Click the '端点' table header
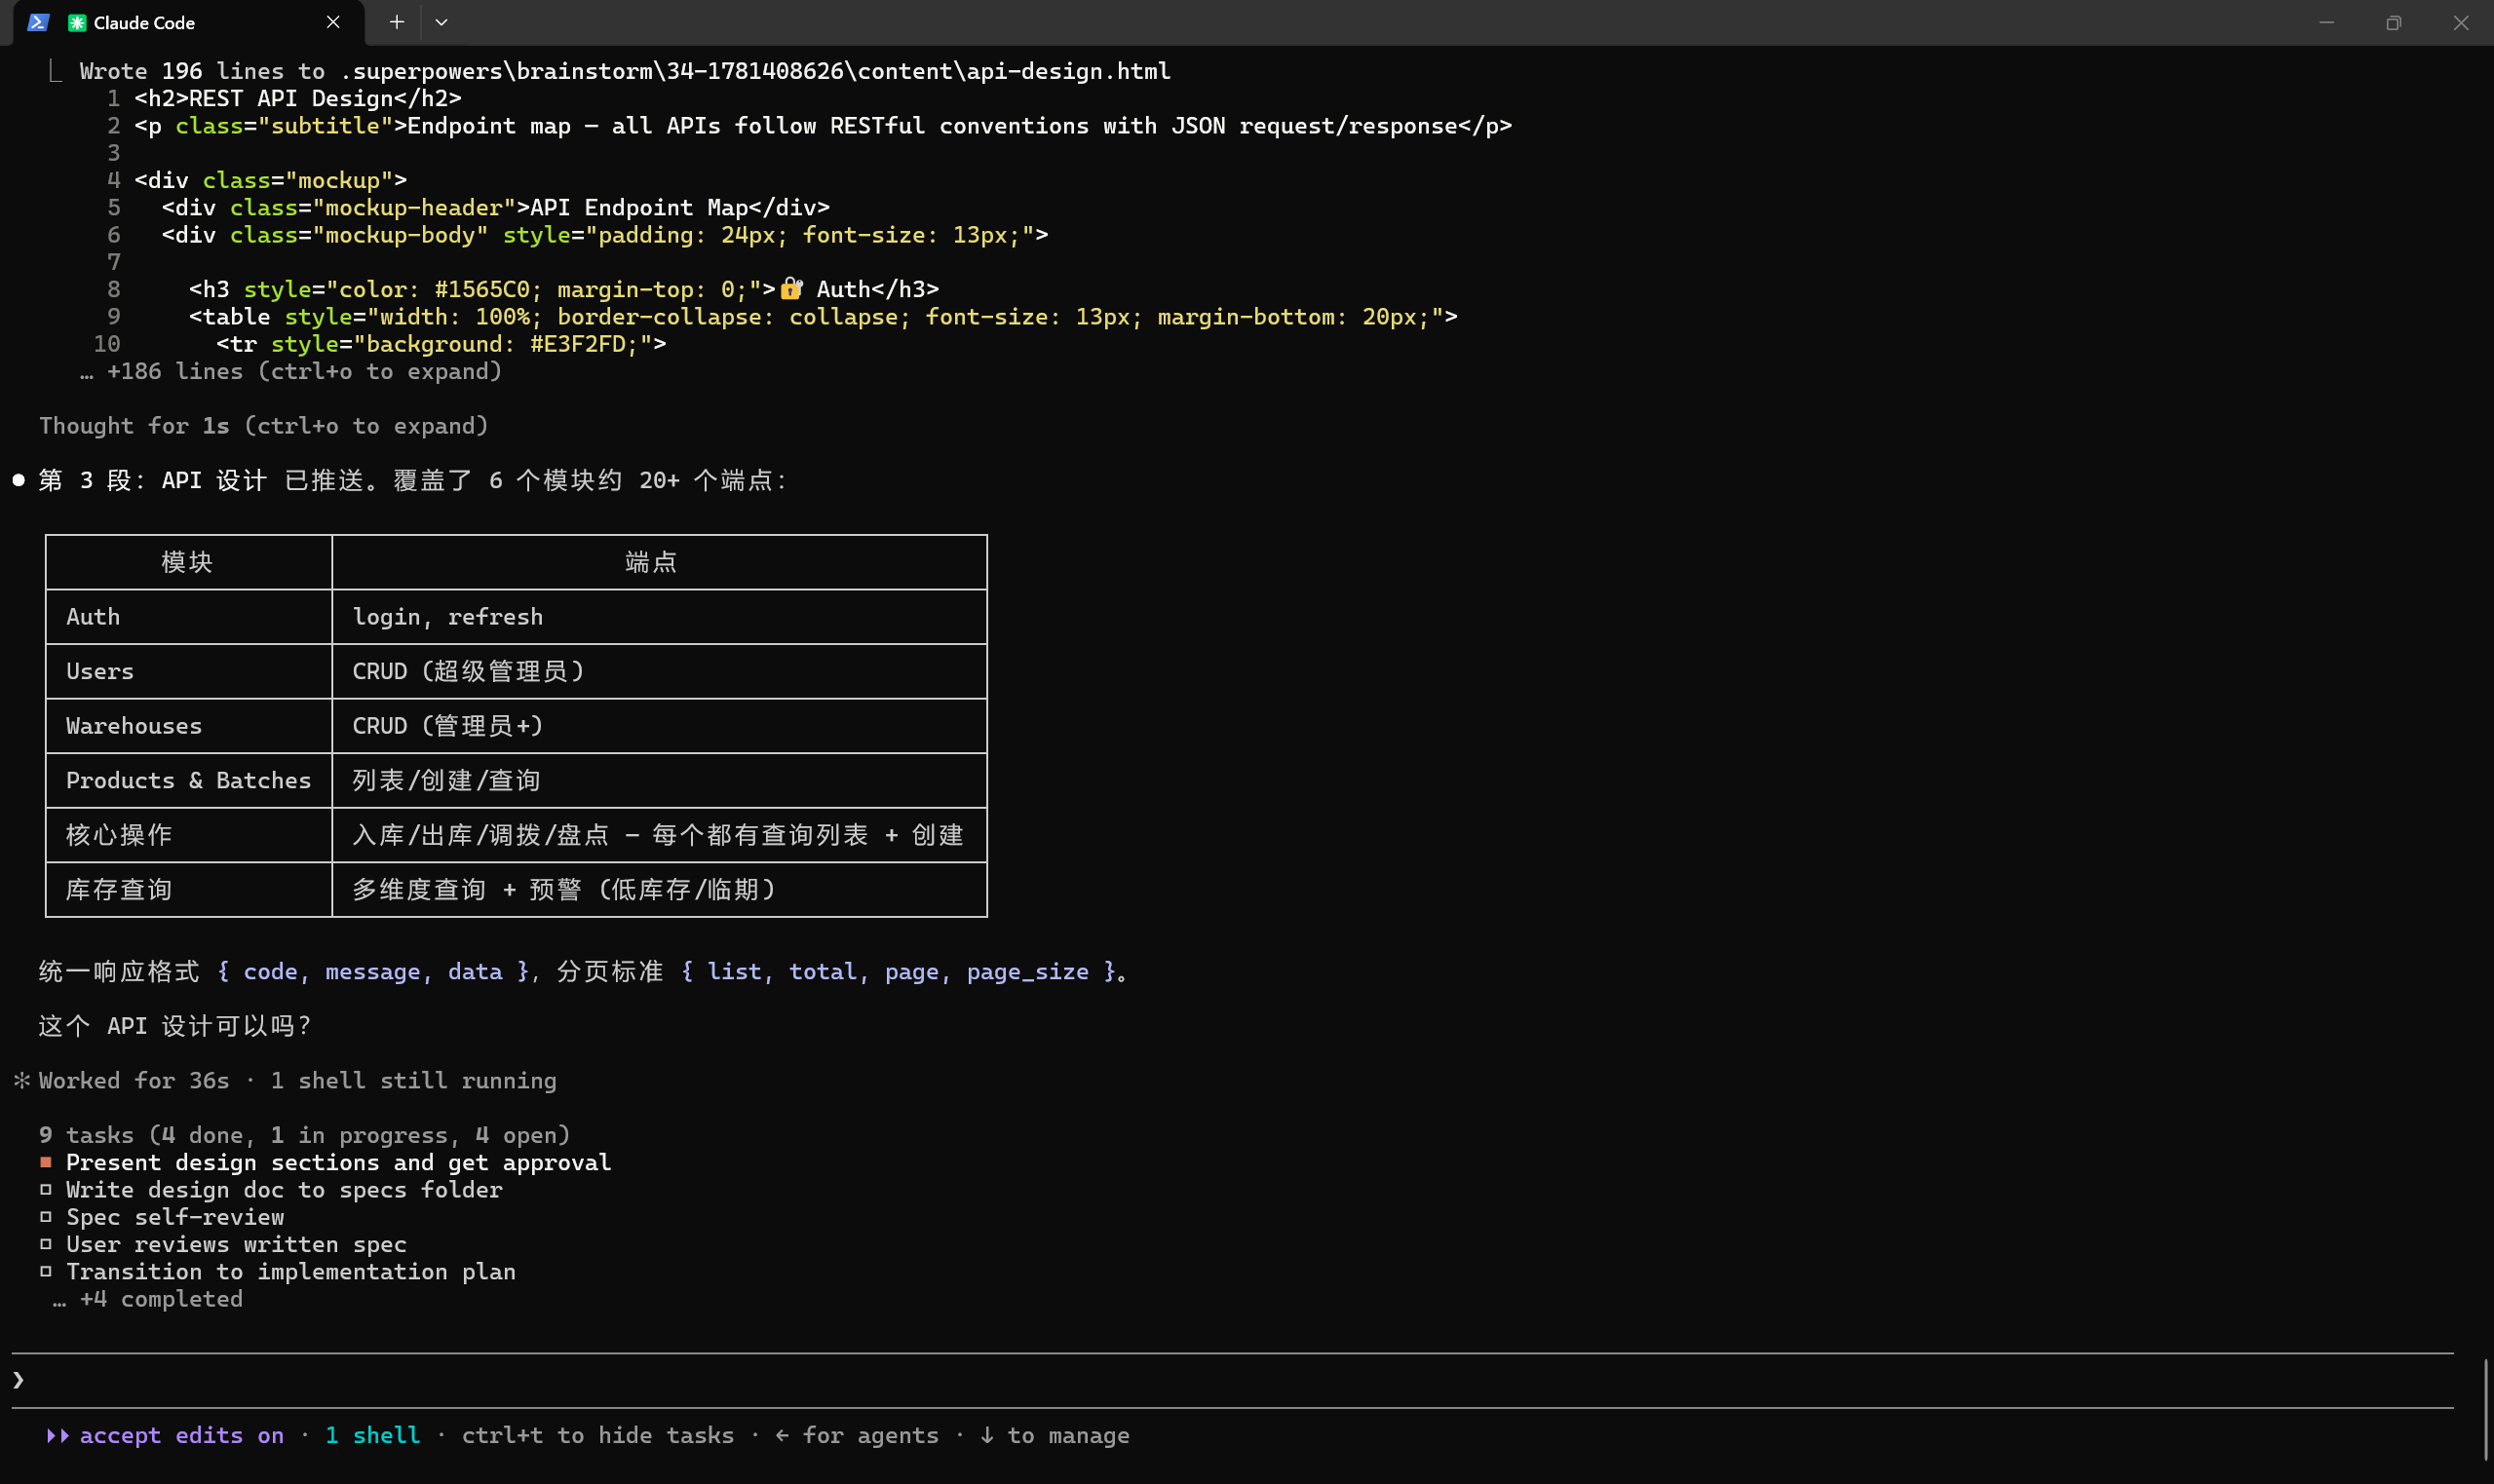2494x1484 pixels. point(659,562)
